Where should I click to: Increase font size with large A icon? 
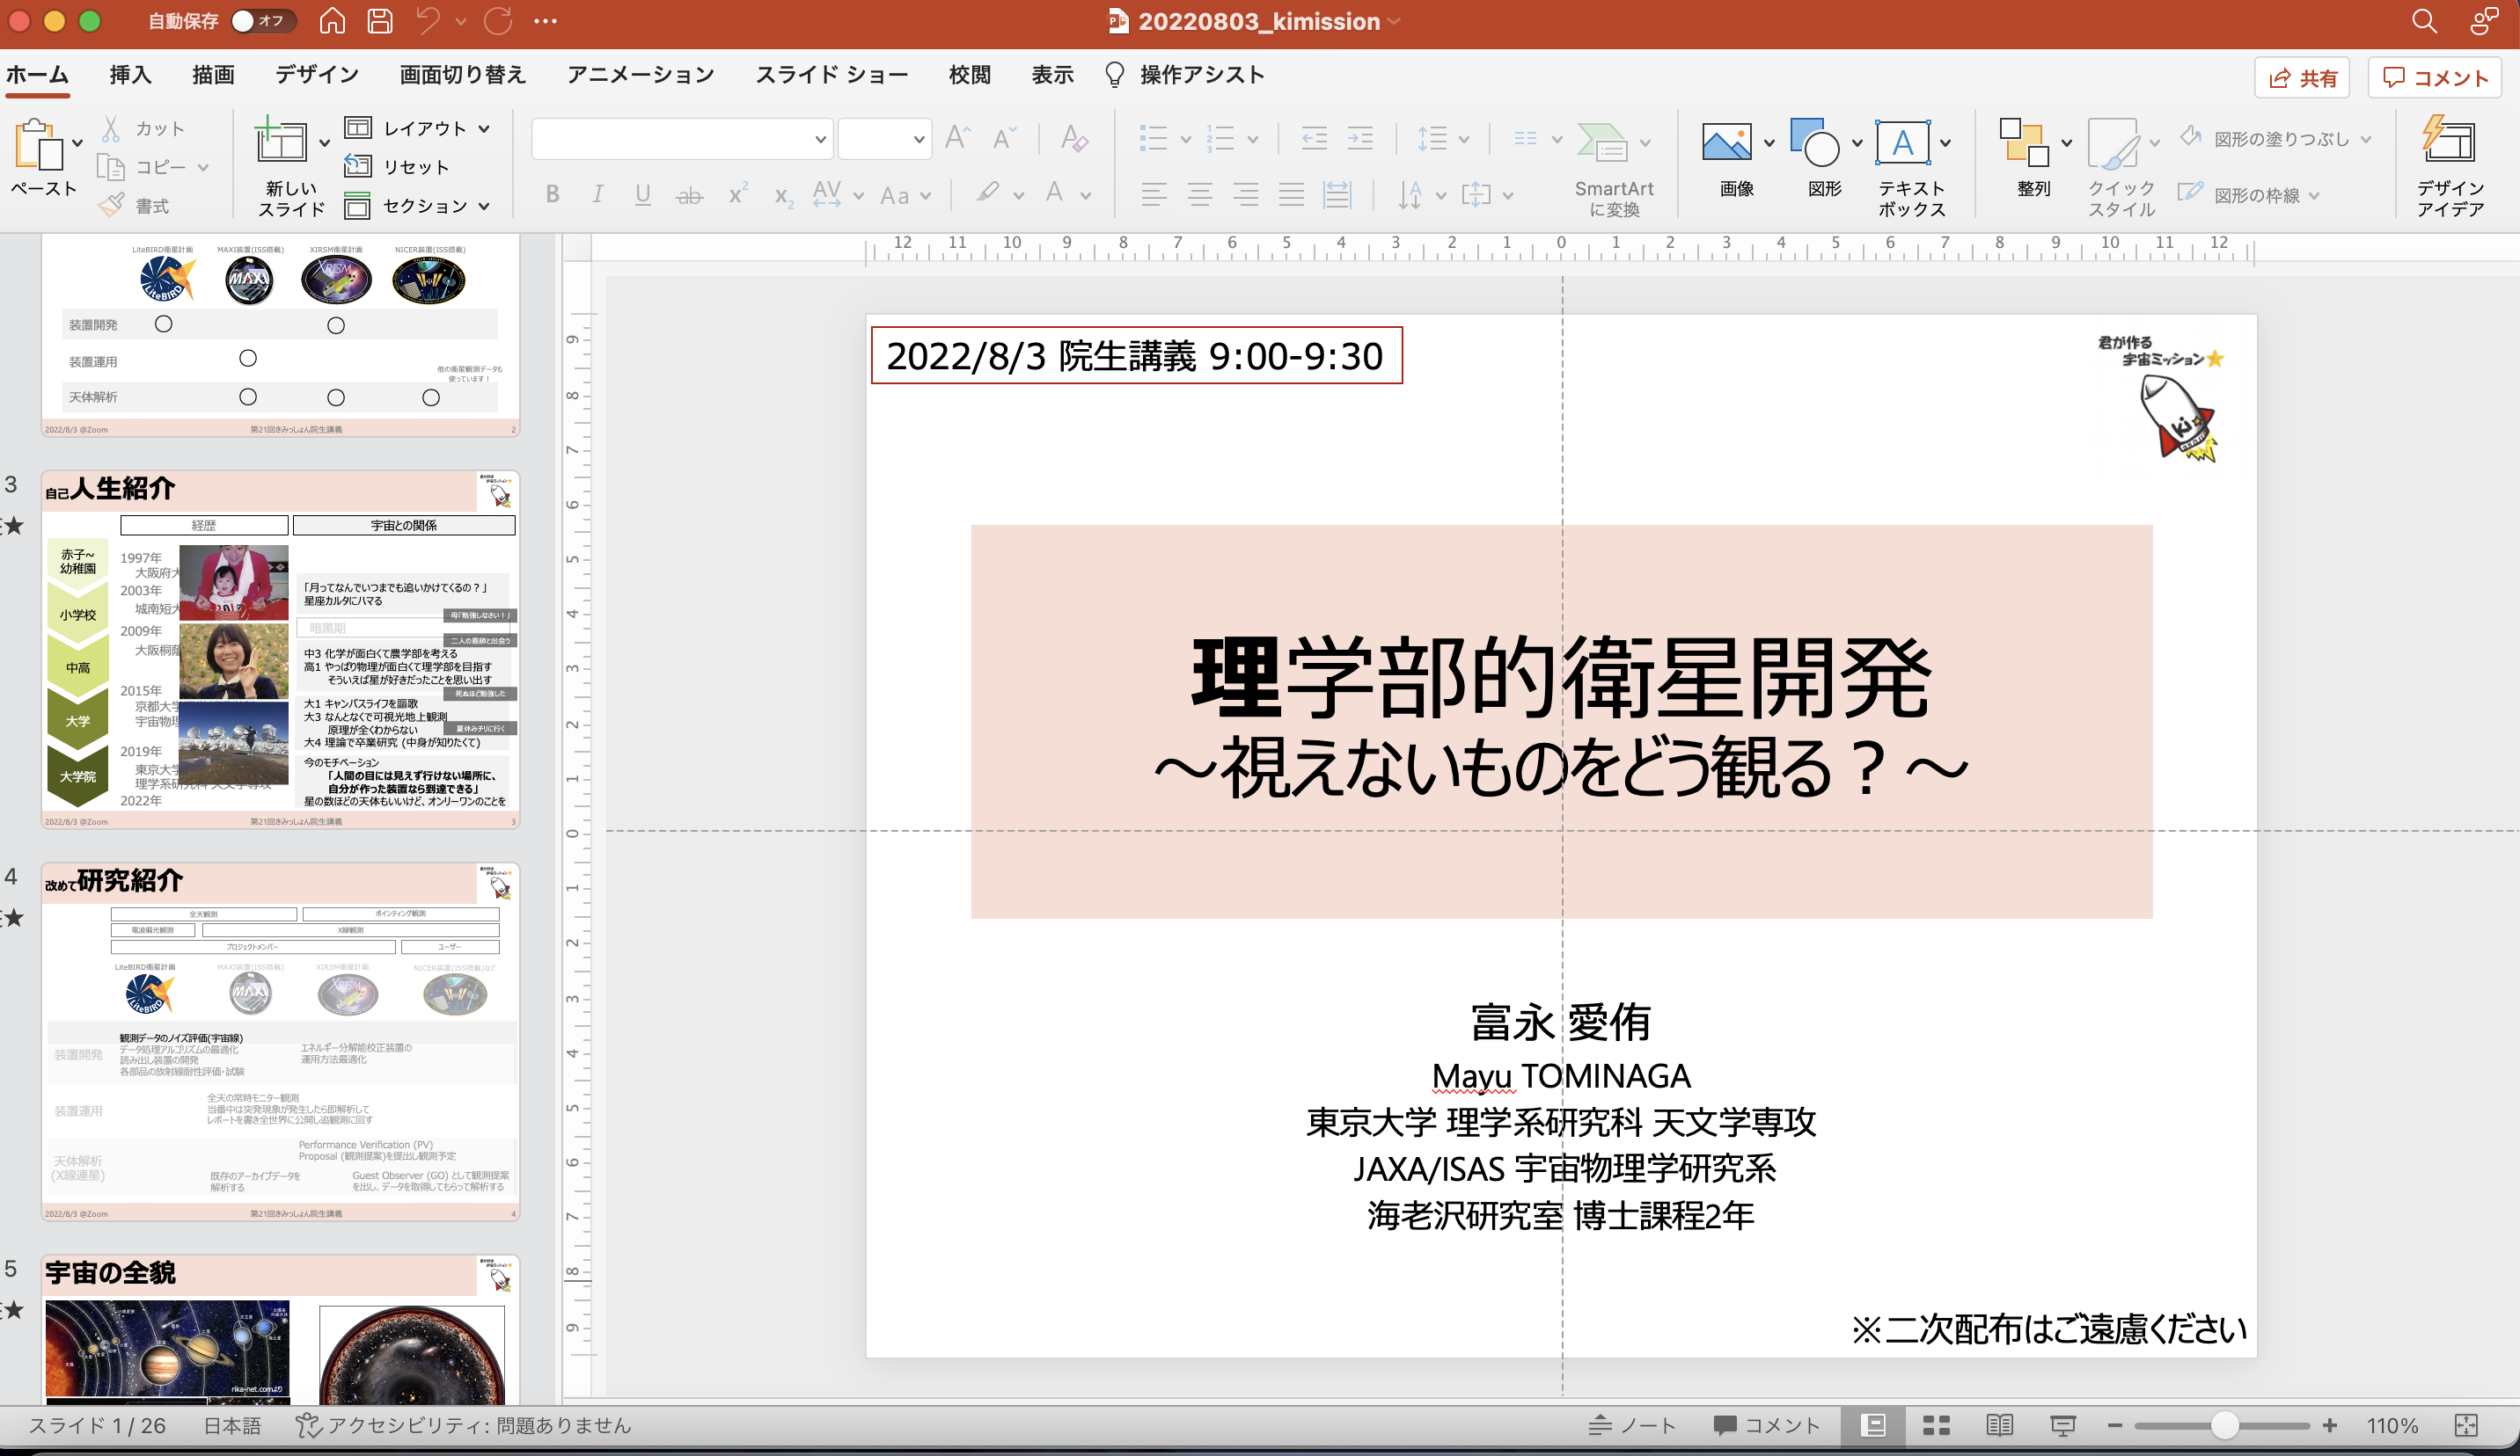coord(957,138)
